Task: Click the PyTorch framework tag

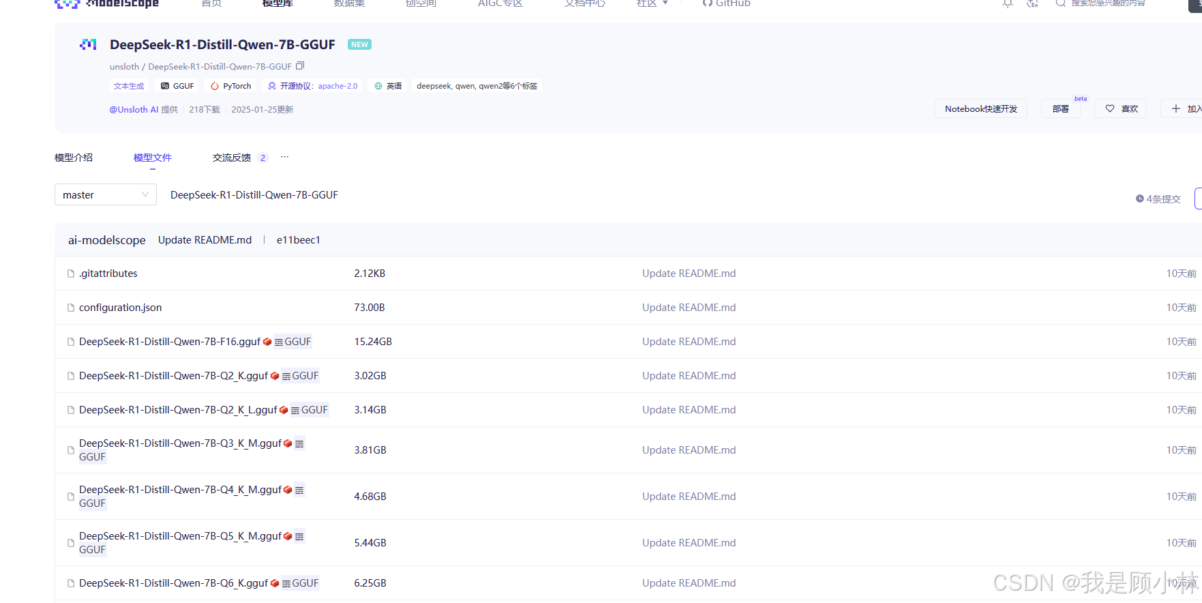Action: (231, 86)
